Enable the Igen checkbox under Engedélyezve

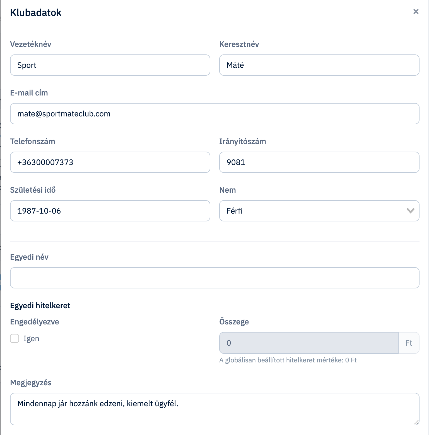(15, 338)
